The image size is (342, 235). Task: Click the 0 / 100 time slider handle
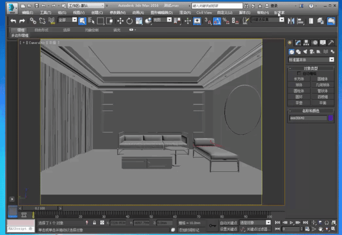[40, 208]
